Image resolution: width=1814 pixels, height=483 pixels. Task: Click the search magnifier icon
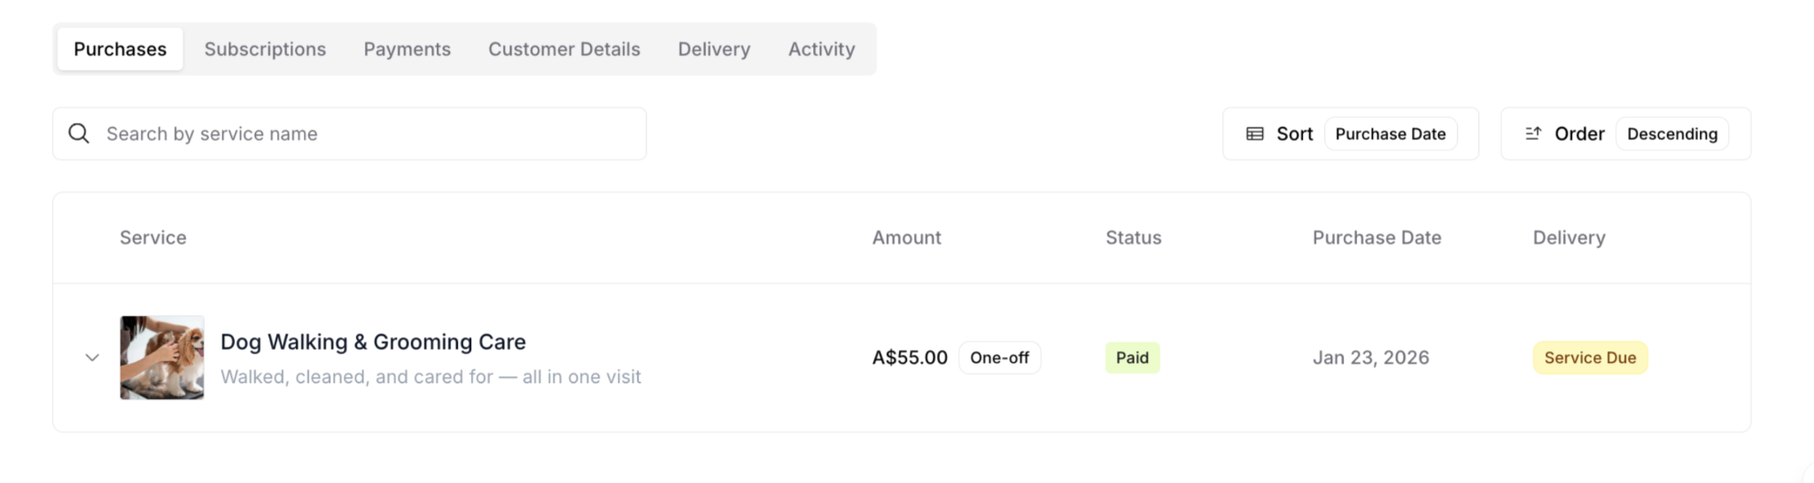(79, 134)
